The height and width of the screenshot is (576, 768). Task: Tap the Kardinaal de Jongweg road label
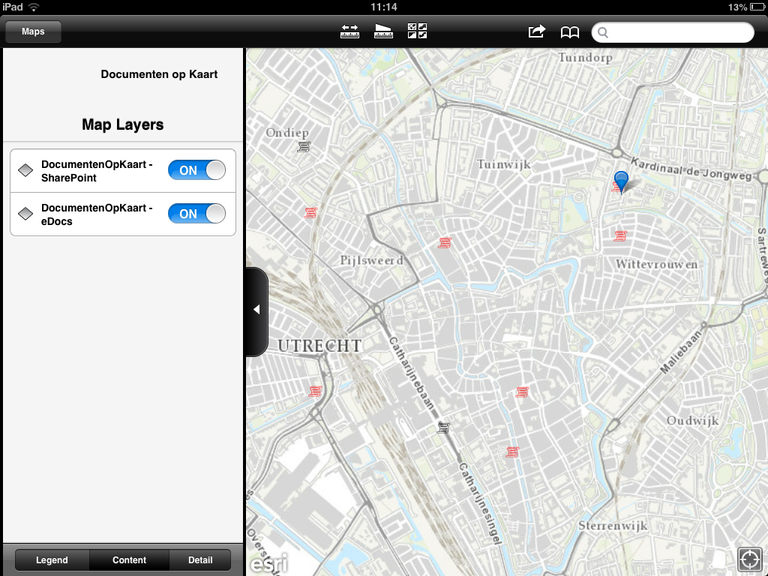tap(691, 169)
